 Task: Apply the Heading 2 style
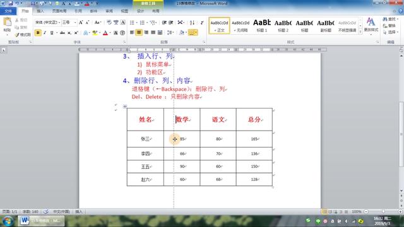[283, 25]
